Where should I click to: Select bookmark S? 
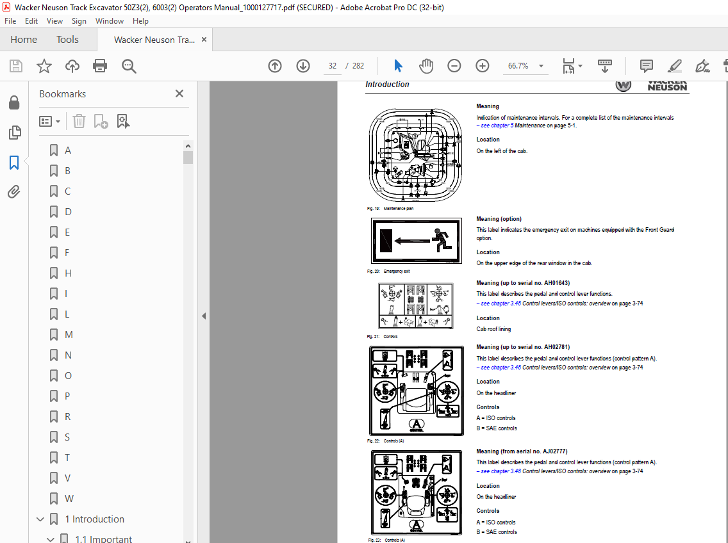(67, 437)
